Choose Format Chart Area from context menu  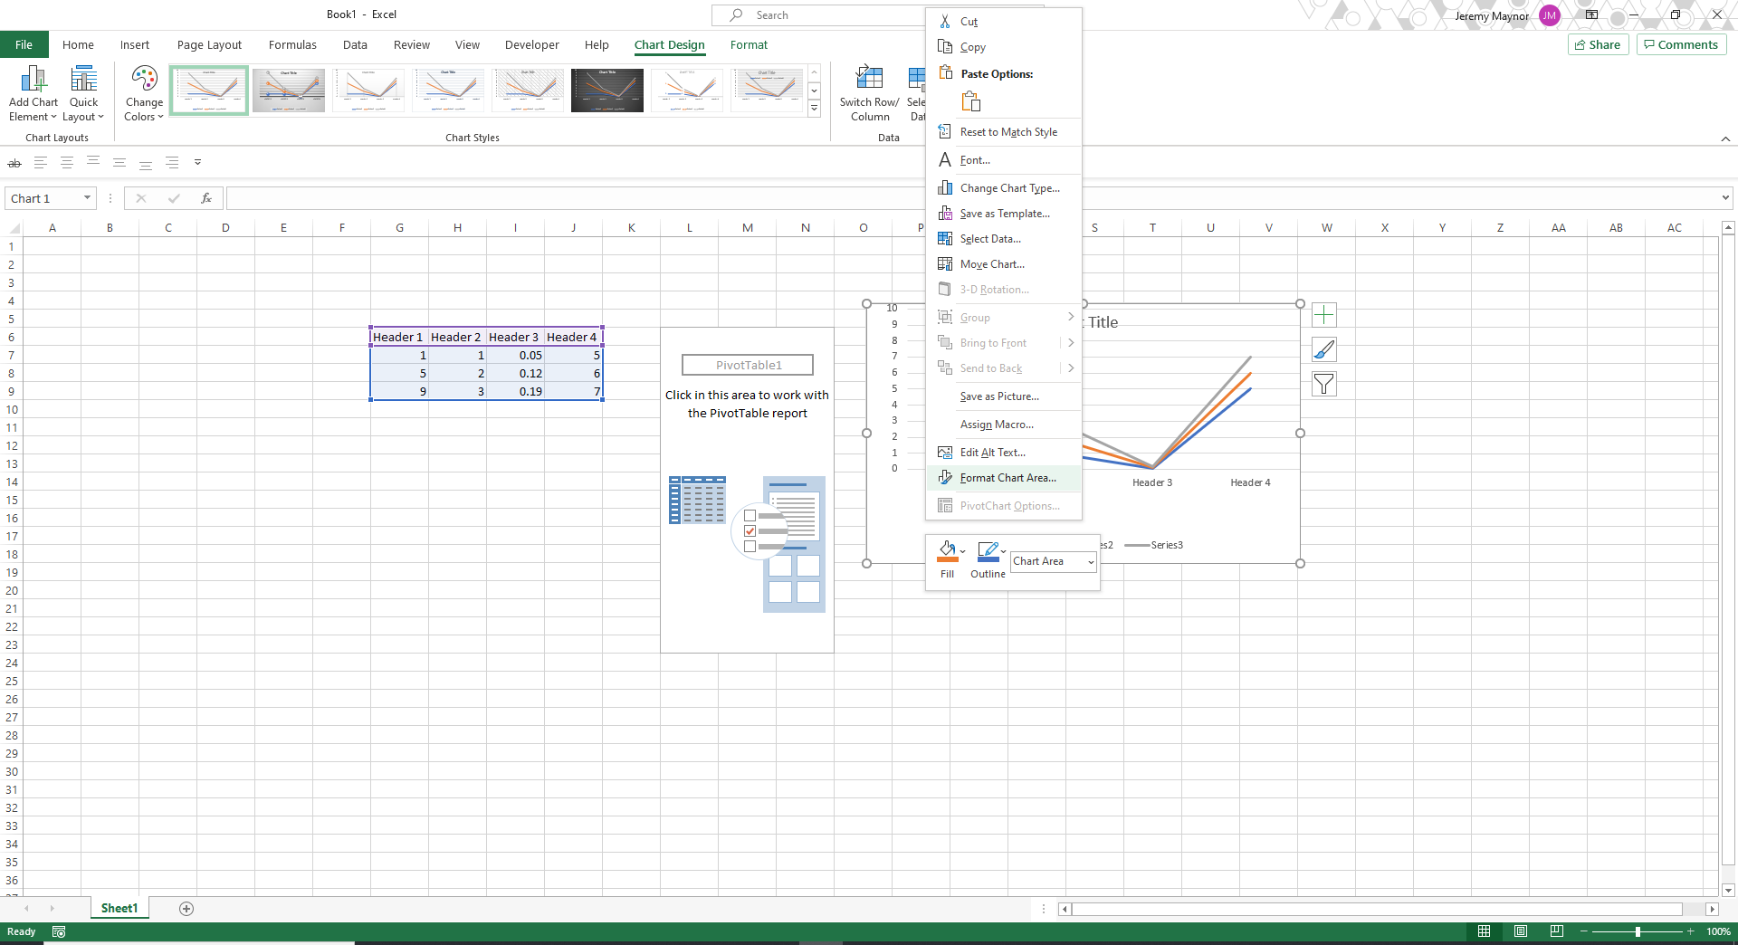pos(1004,478)
